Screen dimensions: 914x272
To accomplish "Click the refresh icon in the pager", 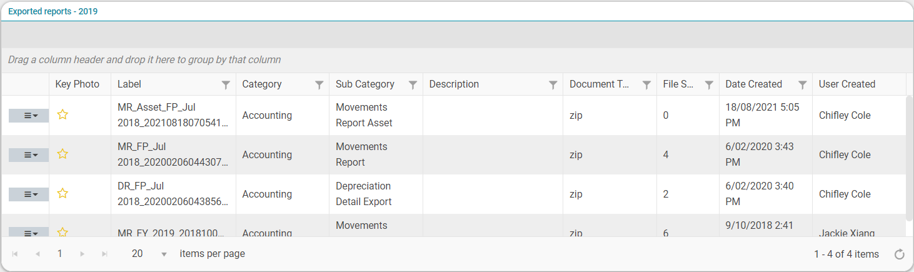I will click(x=899, y=254).
